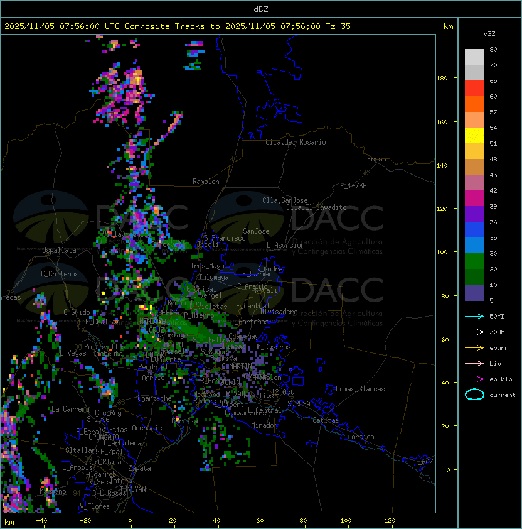Screen dimensions: 522x529
Task: Click the Tres_Mayo map label
Action: coord(207,266)
